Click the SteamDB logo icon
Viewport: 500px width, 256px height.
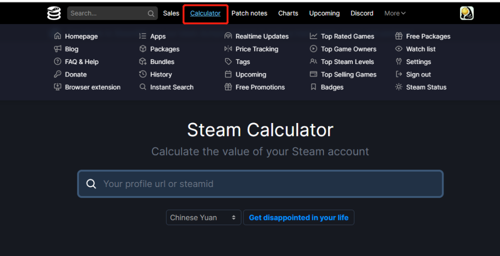(54, 13)
